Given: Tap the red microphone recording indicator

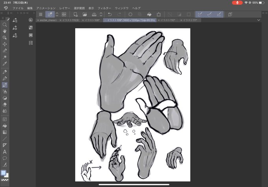Looking at the screenshot, I should click(x=237, y=3).
